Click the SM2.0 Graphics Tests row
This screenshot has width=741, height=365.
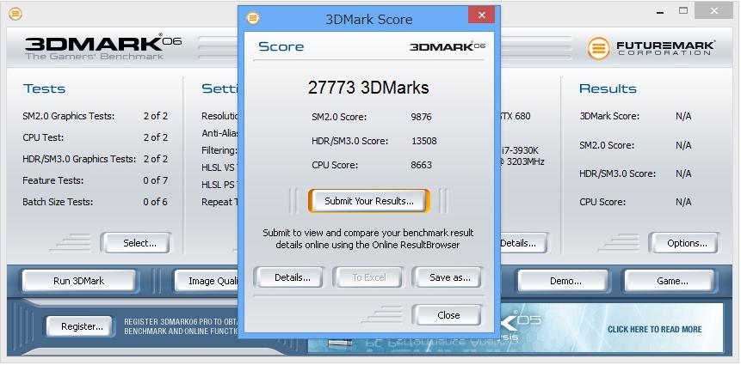pos(95,116)
